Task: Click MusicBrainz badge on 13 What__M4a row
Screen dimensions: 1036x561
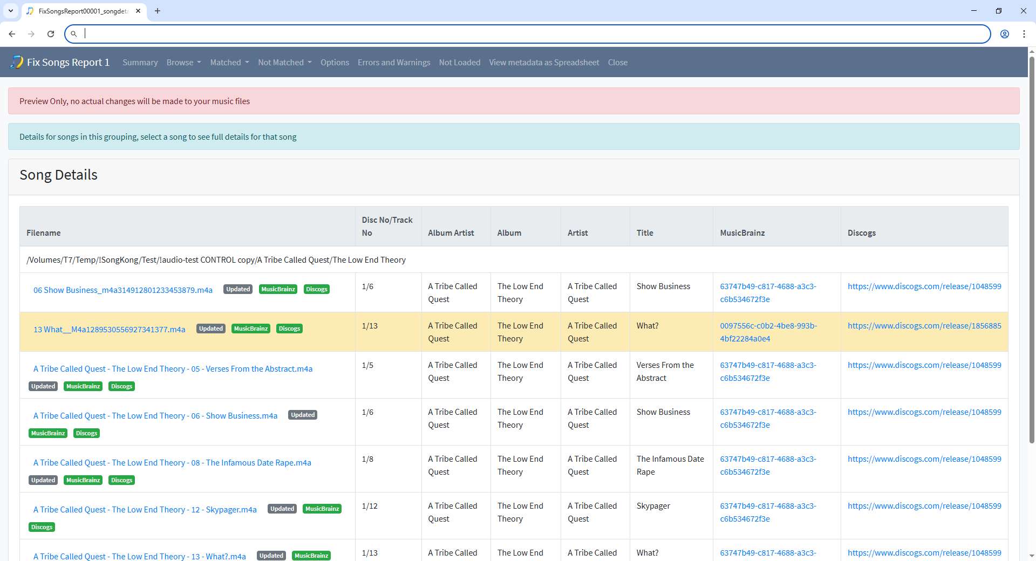Action: coord(251,329)
